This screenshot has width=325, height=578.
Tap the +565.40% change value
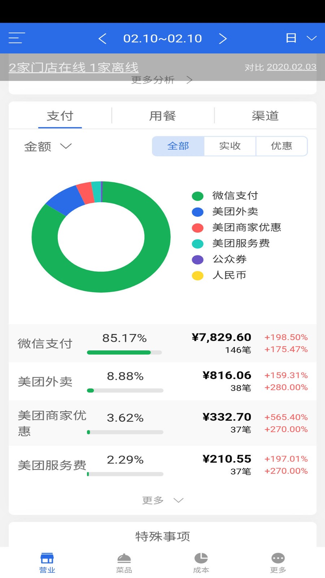[286, 417]
